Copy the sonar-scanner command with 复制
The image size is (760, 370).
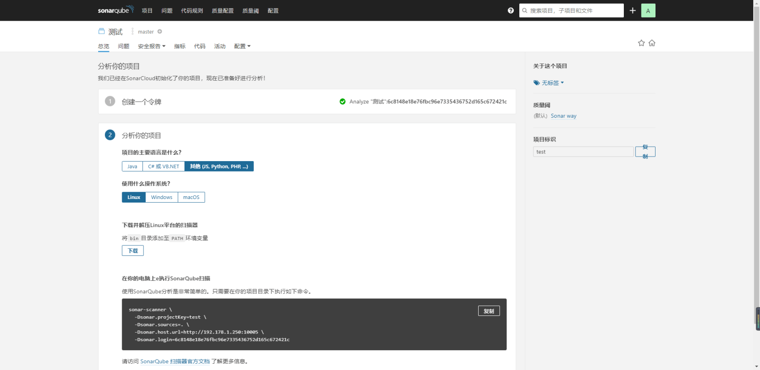coord(489,311)
